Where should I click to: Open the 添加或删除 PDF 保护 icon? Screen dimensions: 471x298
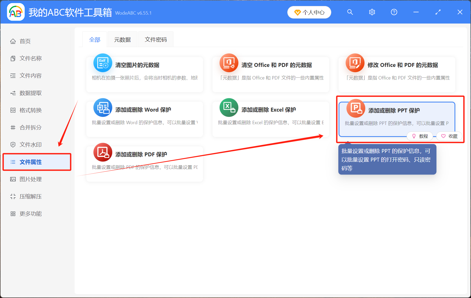(x=103, y=152)
